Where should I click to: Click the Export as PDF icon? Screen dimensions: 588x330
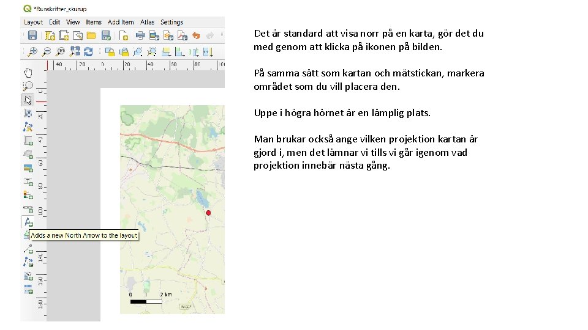[x=183, y=35]
